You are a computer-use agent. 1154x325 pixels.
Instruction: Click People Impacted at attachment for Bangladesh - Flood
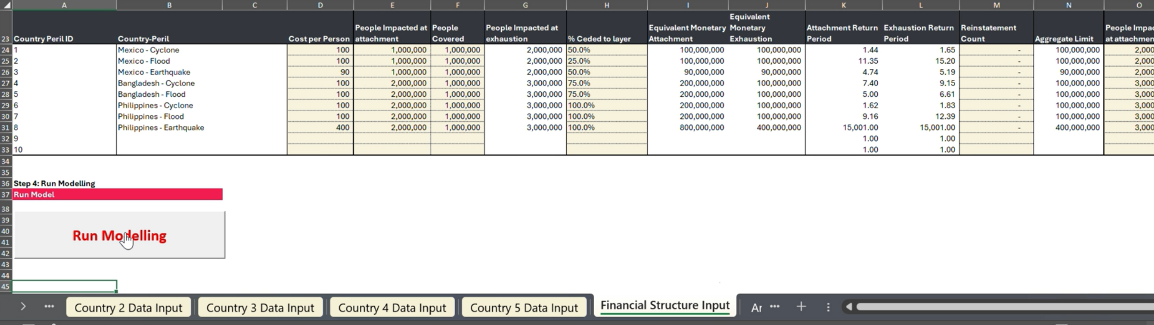[392, 94]
